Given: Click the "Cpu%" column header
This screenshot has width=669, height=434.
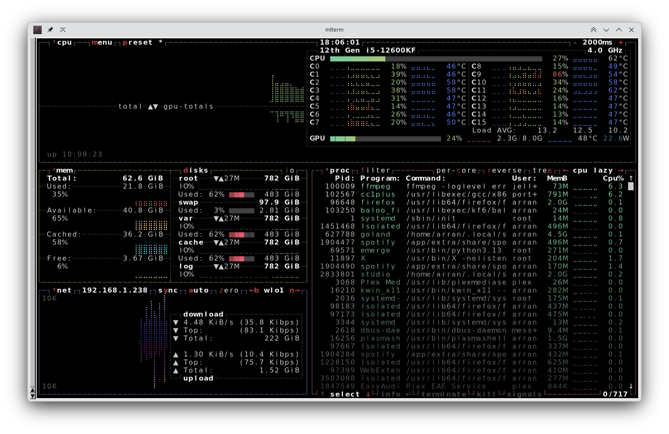Looking at the screenshot, I should pyautogui.click(x=613, y=178).
